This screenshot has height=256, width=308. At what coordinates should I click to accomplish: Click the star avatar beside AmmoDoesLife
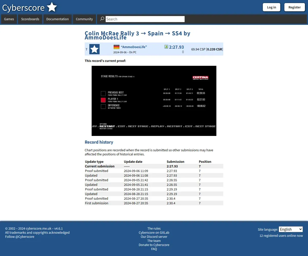[x=94, y=49]
